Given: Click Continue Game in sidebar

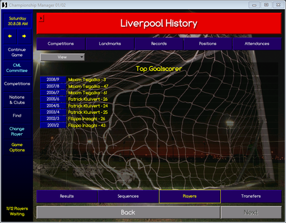Looking at the screenshot, I should [x=17, y=53].
